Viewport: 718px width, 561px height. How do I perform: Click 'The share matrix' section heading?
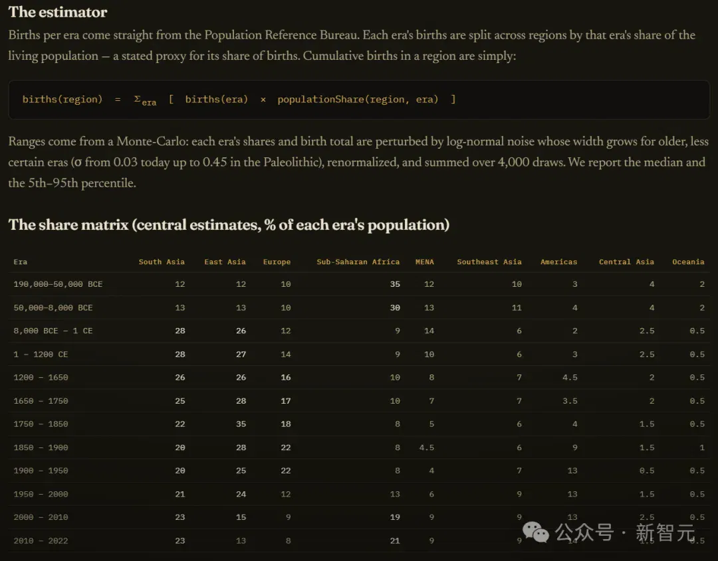(229, 224)
